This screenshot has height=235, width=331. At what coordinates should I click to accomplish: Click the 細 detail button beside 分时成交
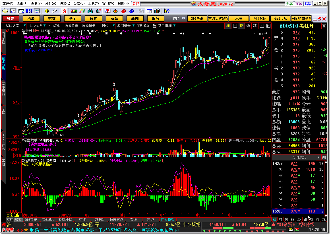coord(324,157)
